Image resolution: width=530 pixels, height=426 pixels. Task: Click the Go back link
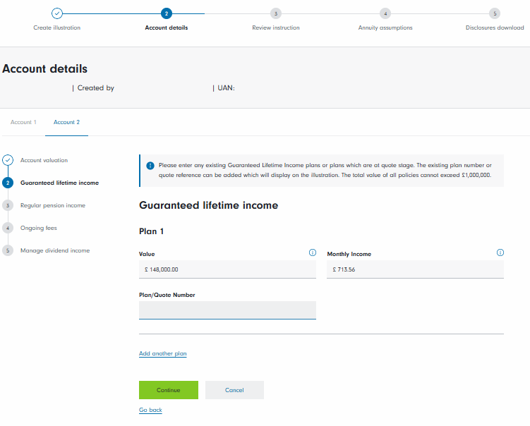pos(150,410)
